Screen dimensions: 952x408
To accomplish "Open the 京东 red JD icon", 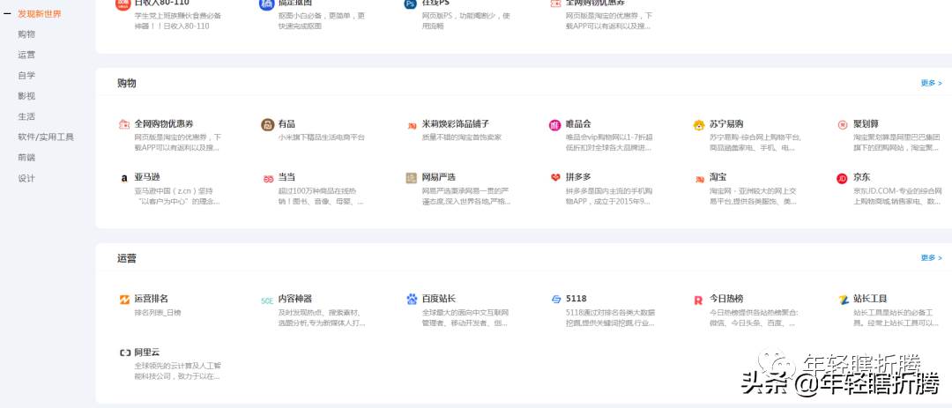I will (x=842, y=179).
